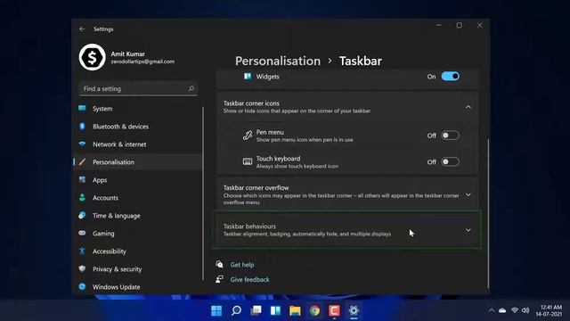Click the Widgets icon in taskbar settings
Viewport: 570px width, 321px height.
click(x=248, y=77)
